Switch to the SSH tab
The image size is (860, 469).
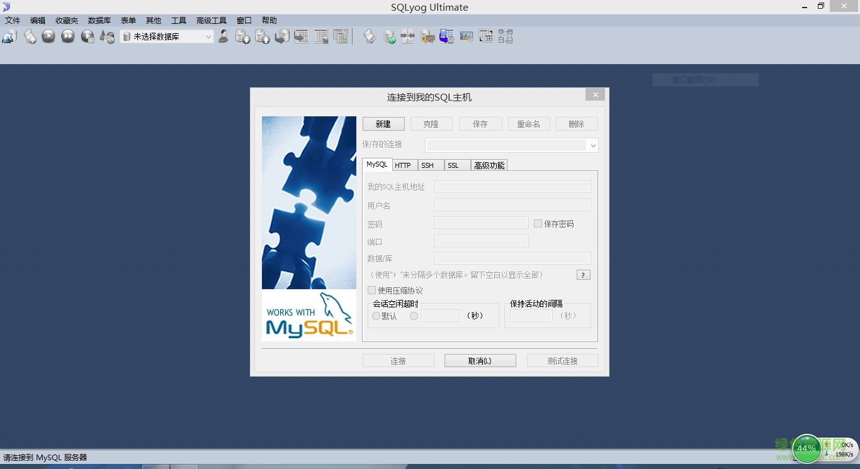pyautogui.click(x=429, y=165)
